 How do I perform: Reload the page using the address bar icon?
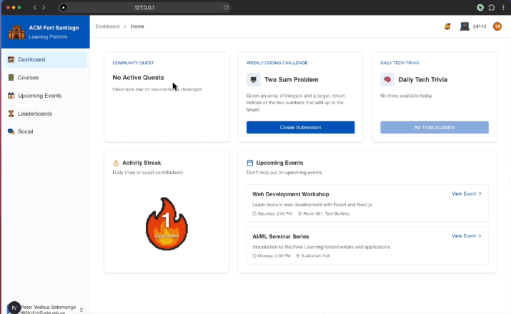pos(227,7)
